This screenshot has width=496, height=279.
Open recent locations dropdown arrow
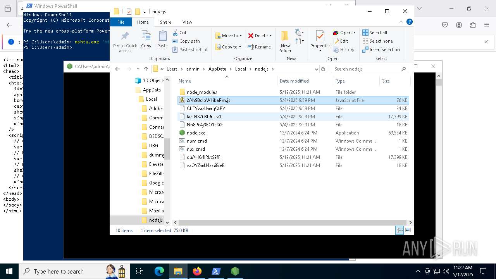click(x=138, y=69)
